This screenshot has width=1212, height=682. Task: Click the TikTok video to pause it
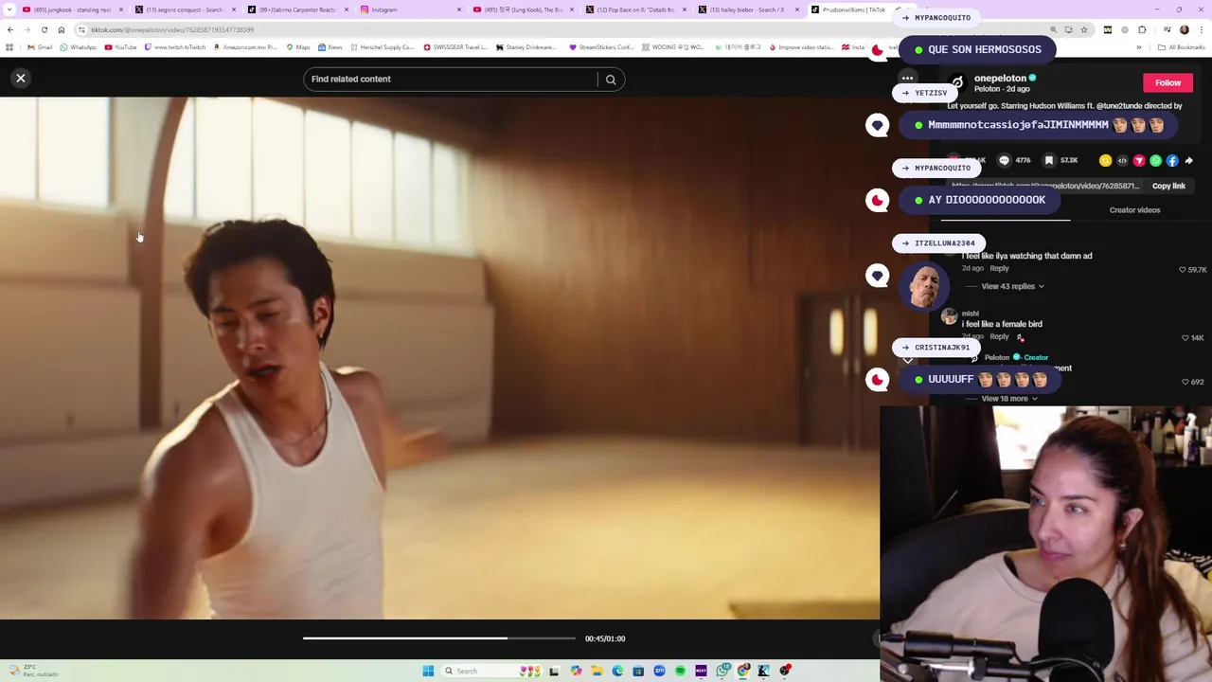pos(439,358)
